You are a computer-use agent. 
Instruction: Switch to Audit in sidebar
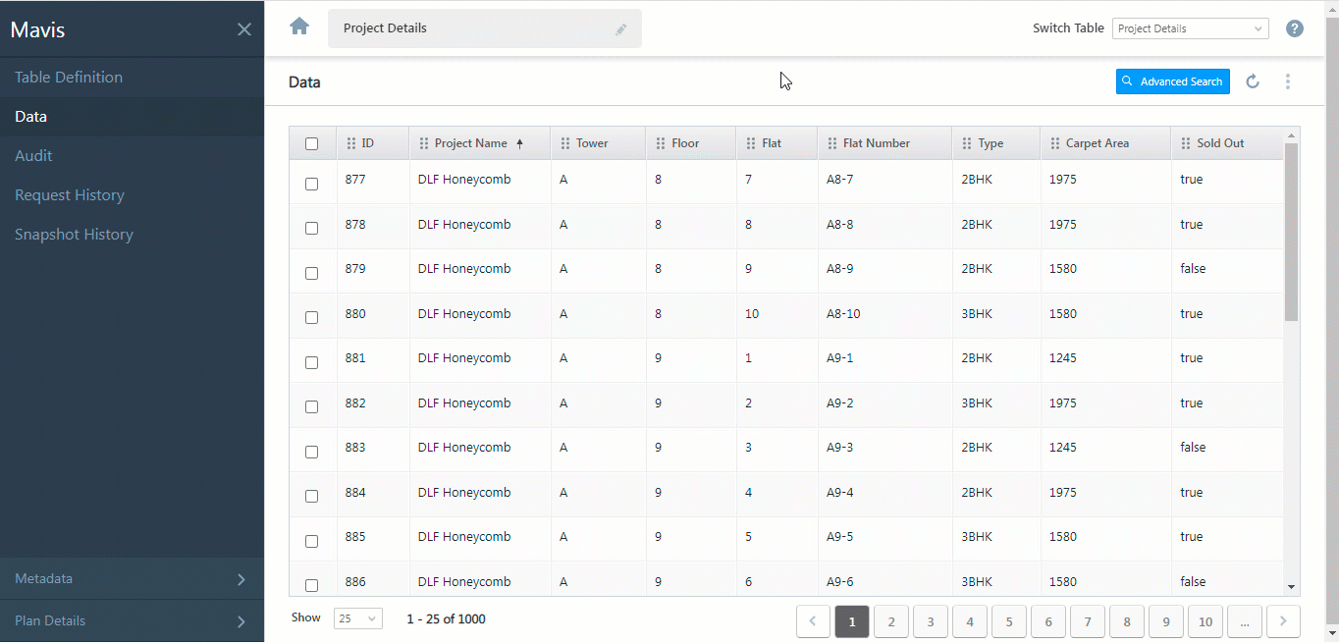click(x=33, y=156)
